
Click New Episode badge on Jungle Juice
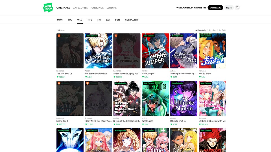(149, 83)
